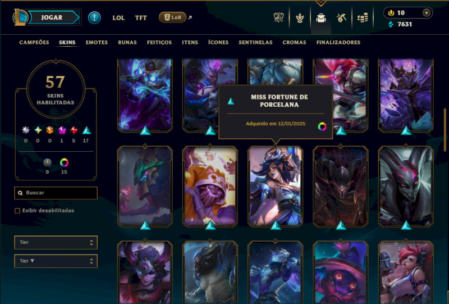This screenshot has width=449, height=304.
Task: Open the profile laurel icon
Action: pyautogui.click(x=300, y=18)
